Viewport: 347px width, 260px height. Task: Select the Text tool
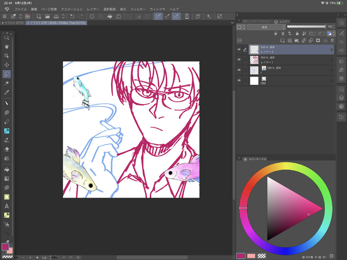pyautogui.click(x=7, y=206)
